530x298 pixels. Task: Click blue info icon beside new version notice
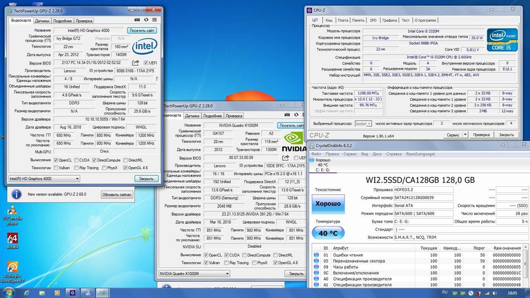click(x=16, y=194)
